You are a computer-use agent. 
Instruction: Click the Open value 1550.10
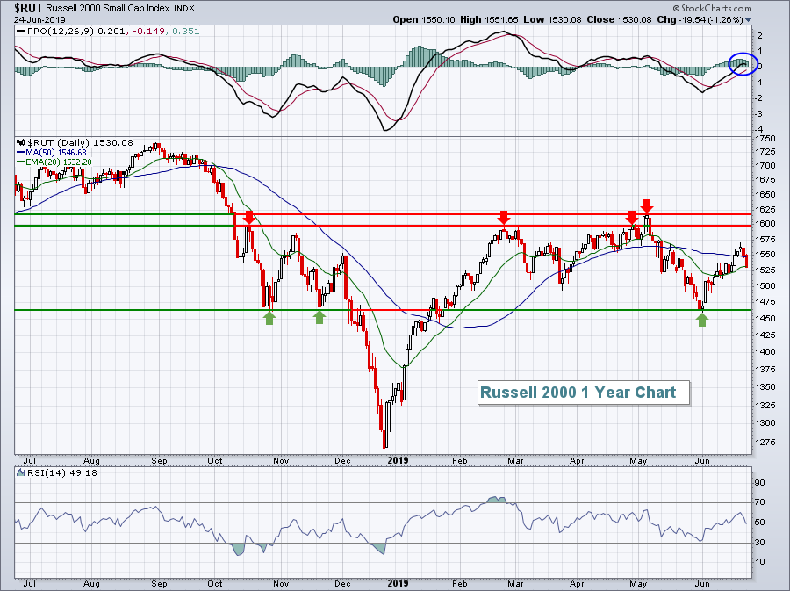point(438,19)
